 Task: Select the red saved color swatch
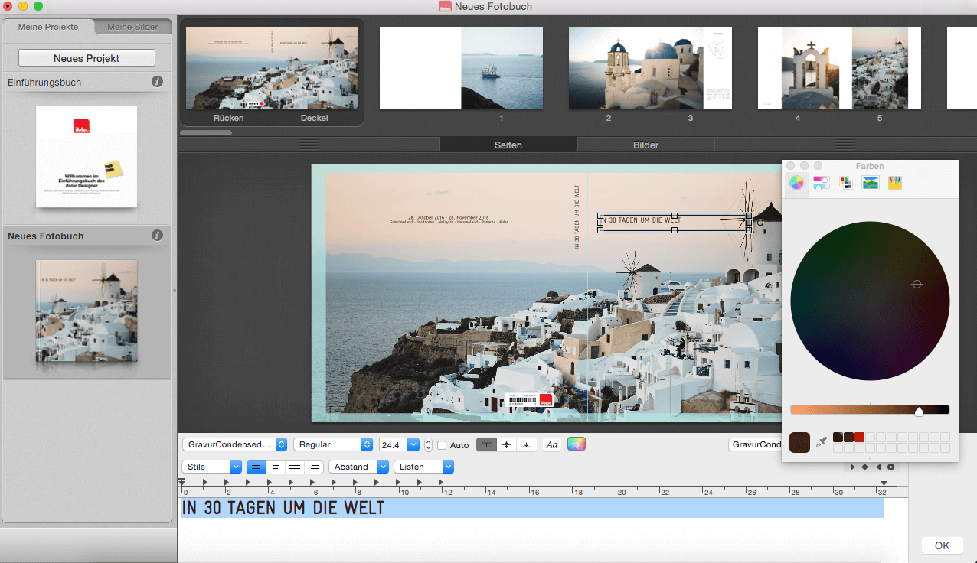859,437
